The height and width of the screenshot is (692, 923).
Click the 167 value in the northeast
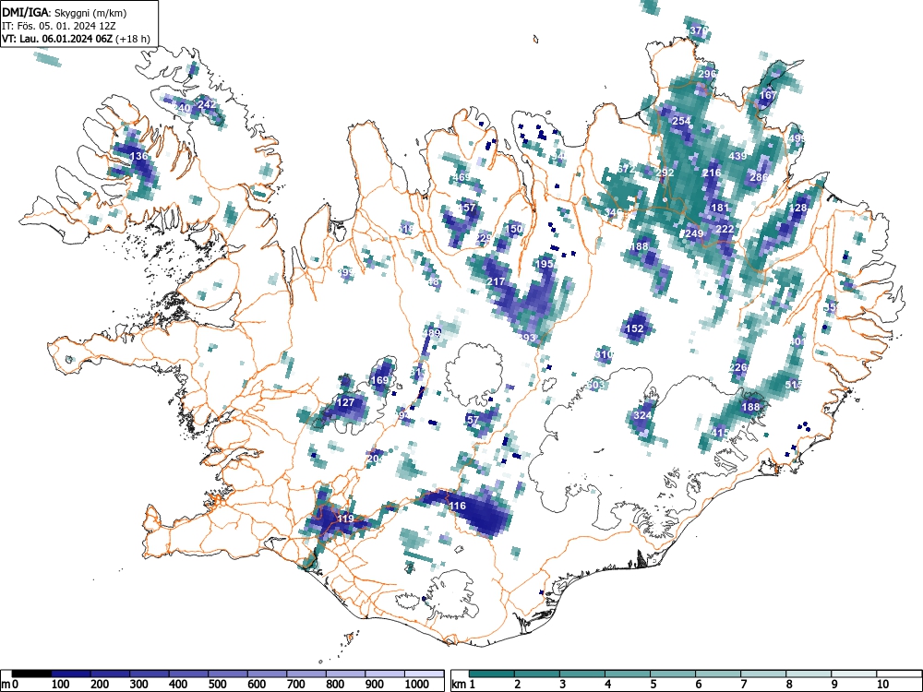pos(768,95)
